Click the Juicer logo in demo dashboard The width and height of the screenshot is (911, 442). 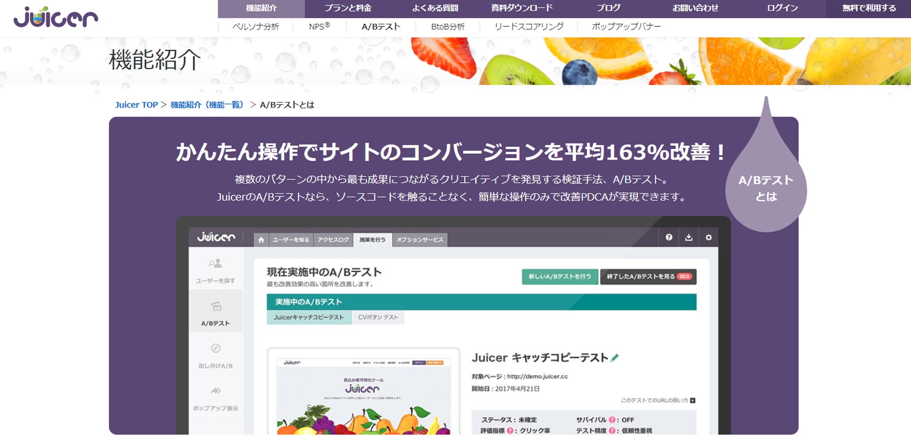216,237
